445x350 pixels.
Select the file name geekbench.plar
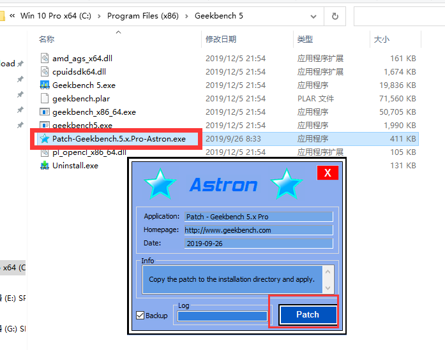(x=81, y=99)
